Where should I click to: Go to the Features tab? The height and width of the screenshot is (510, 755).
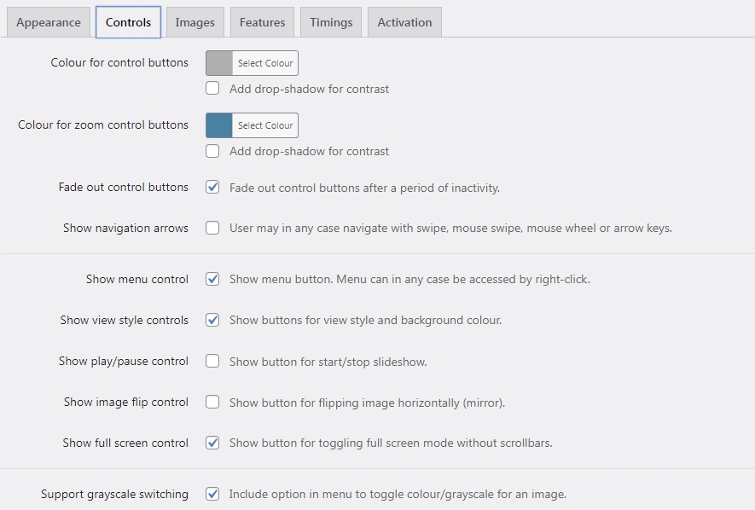tap(262, 22)
